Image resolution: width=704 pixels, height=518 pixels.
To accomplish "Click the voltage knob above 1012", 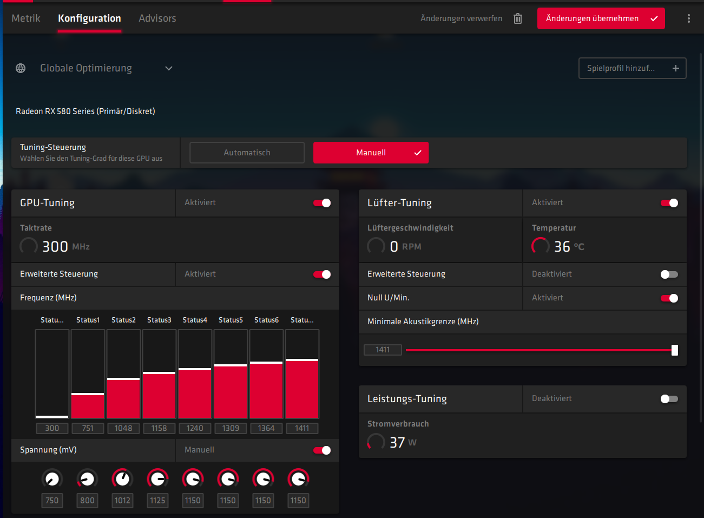I will [122, 478].
